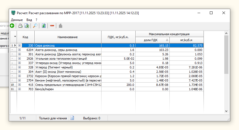Expand row 6204 Азота диоксид, серы диоксид
This screenshot has height=130, width=239.
[x=19, y=50]
